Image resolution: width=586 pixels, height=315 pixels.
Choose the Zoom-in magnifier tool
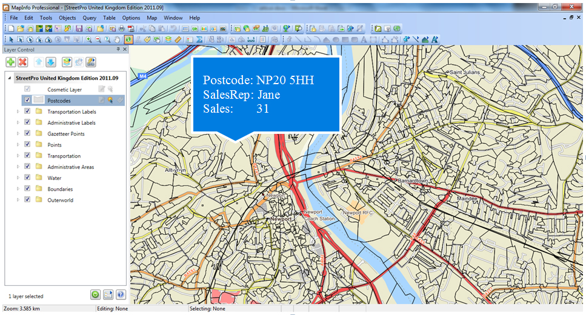pos(89,39)
